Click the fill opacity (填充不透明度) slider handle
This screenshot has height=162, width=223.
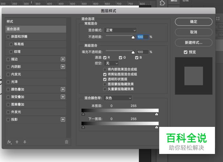point(133,52)
